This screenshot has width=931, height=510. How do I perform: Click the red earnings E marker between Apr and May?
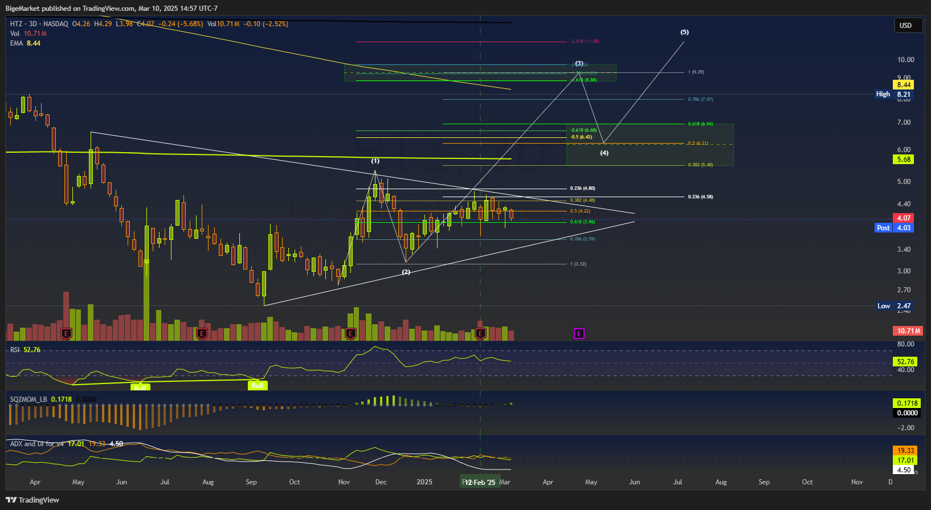click(67, 334)
